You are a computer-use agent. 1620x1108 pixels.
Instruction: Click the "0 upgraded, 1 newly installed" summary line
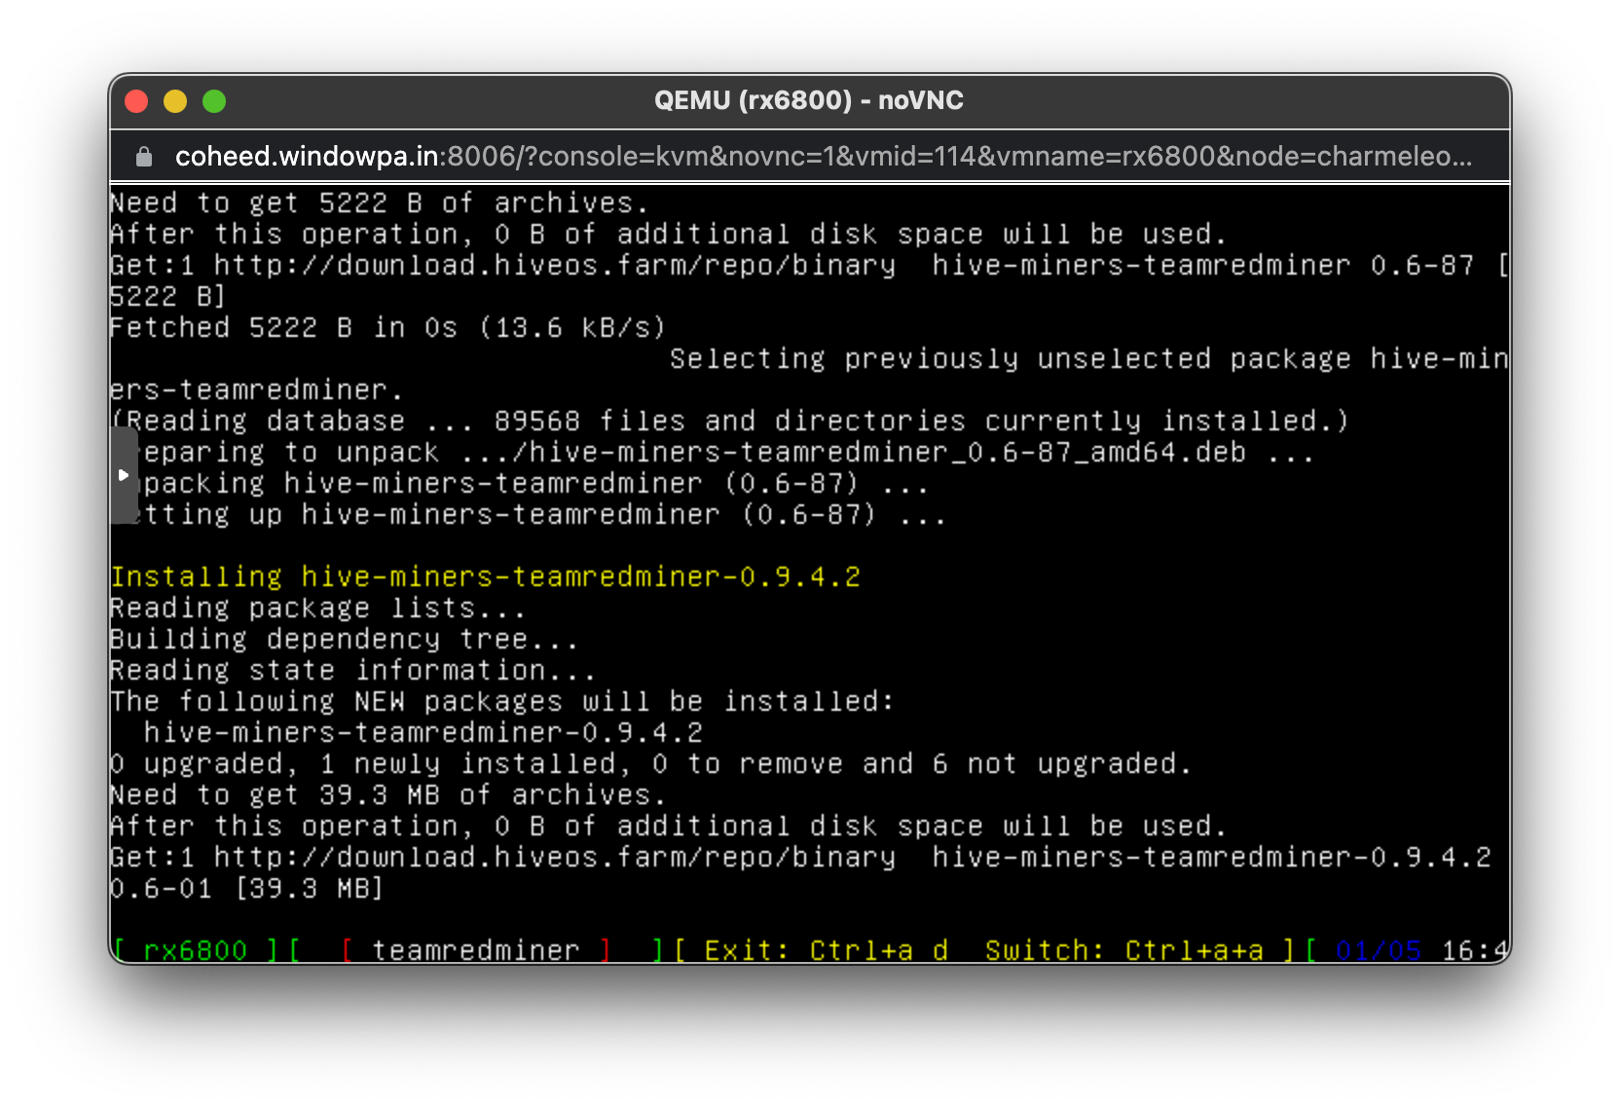650,764
